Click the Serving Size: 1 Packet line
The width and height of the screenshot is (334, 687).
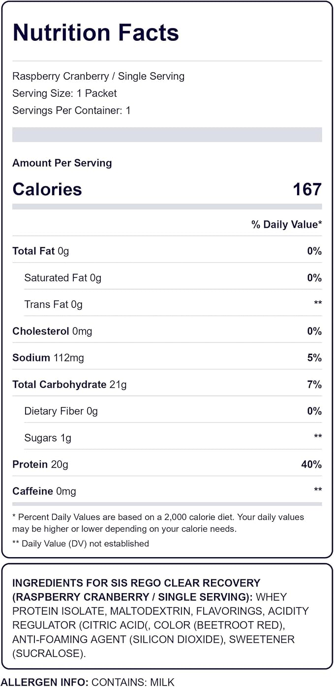64,93
